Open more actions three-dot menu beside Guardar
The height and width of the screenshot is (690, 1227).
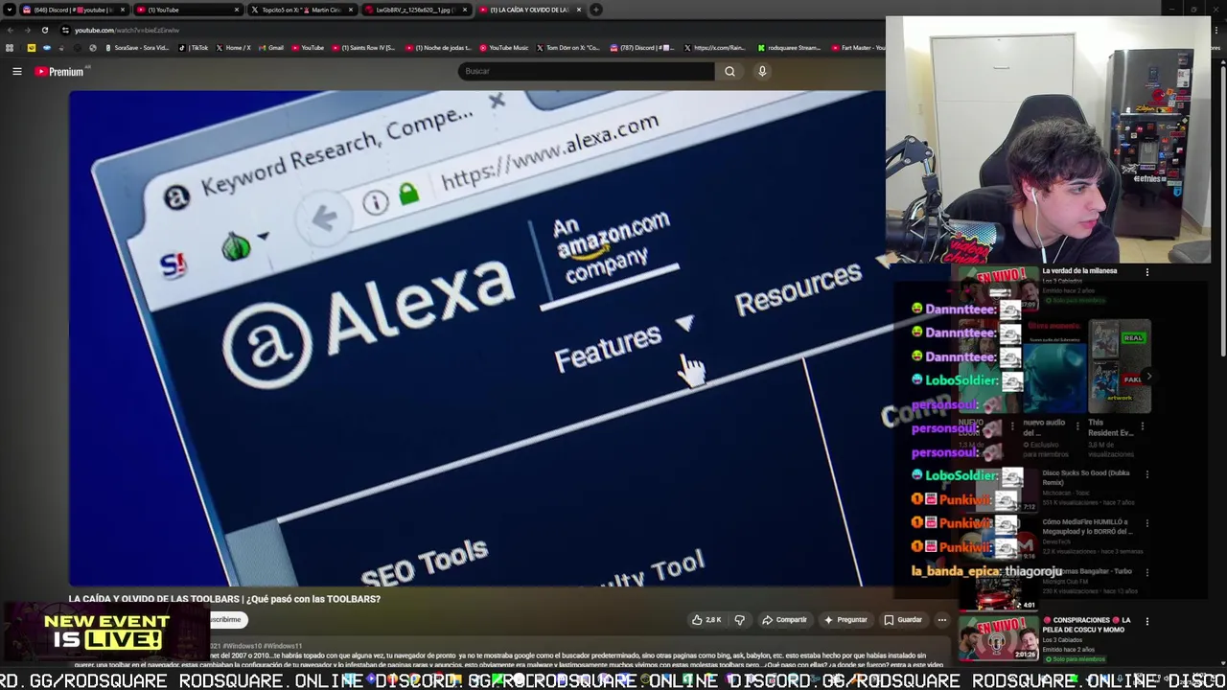coord(941,620)
